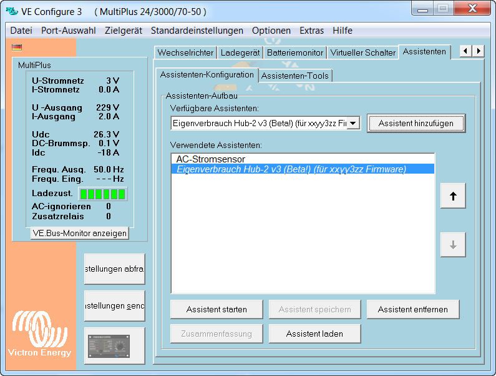Screen dimensions: 496x376
Task: Move selected assistant up with arrow
Action: 453,196
